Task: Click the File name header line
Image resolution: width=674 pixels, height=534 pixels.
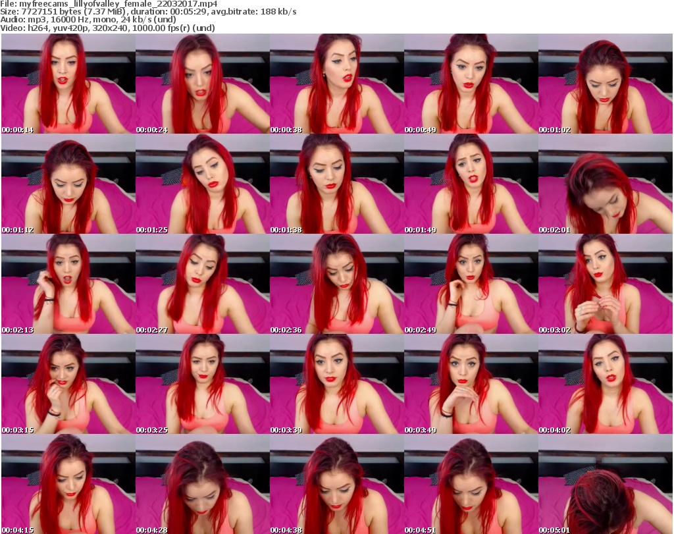Action: coord(109,3)
